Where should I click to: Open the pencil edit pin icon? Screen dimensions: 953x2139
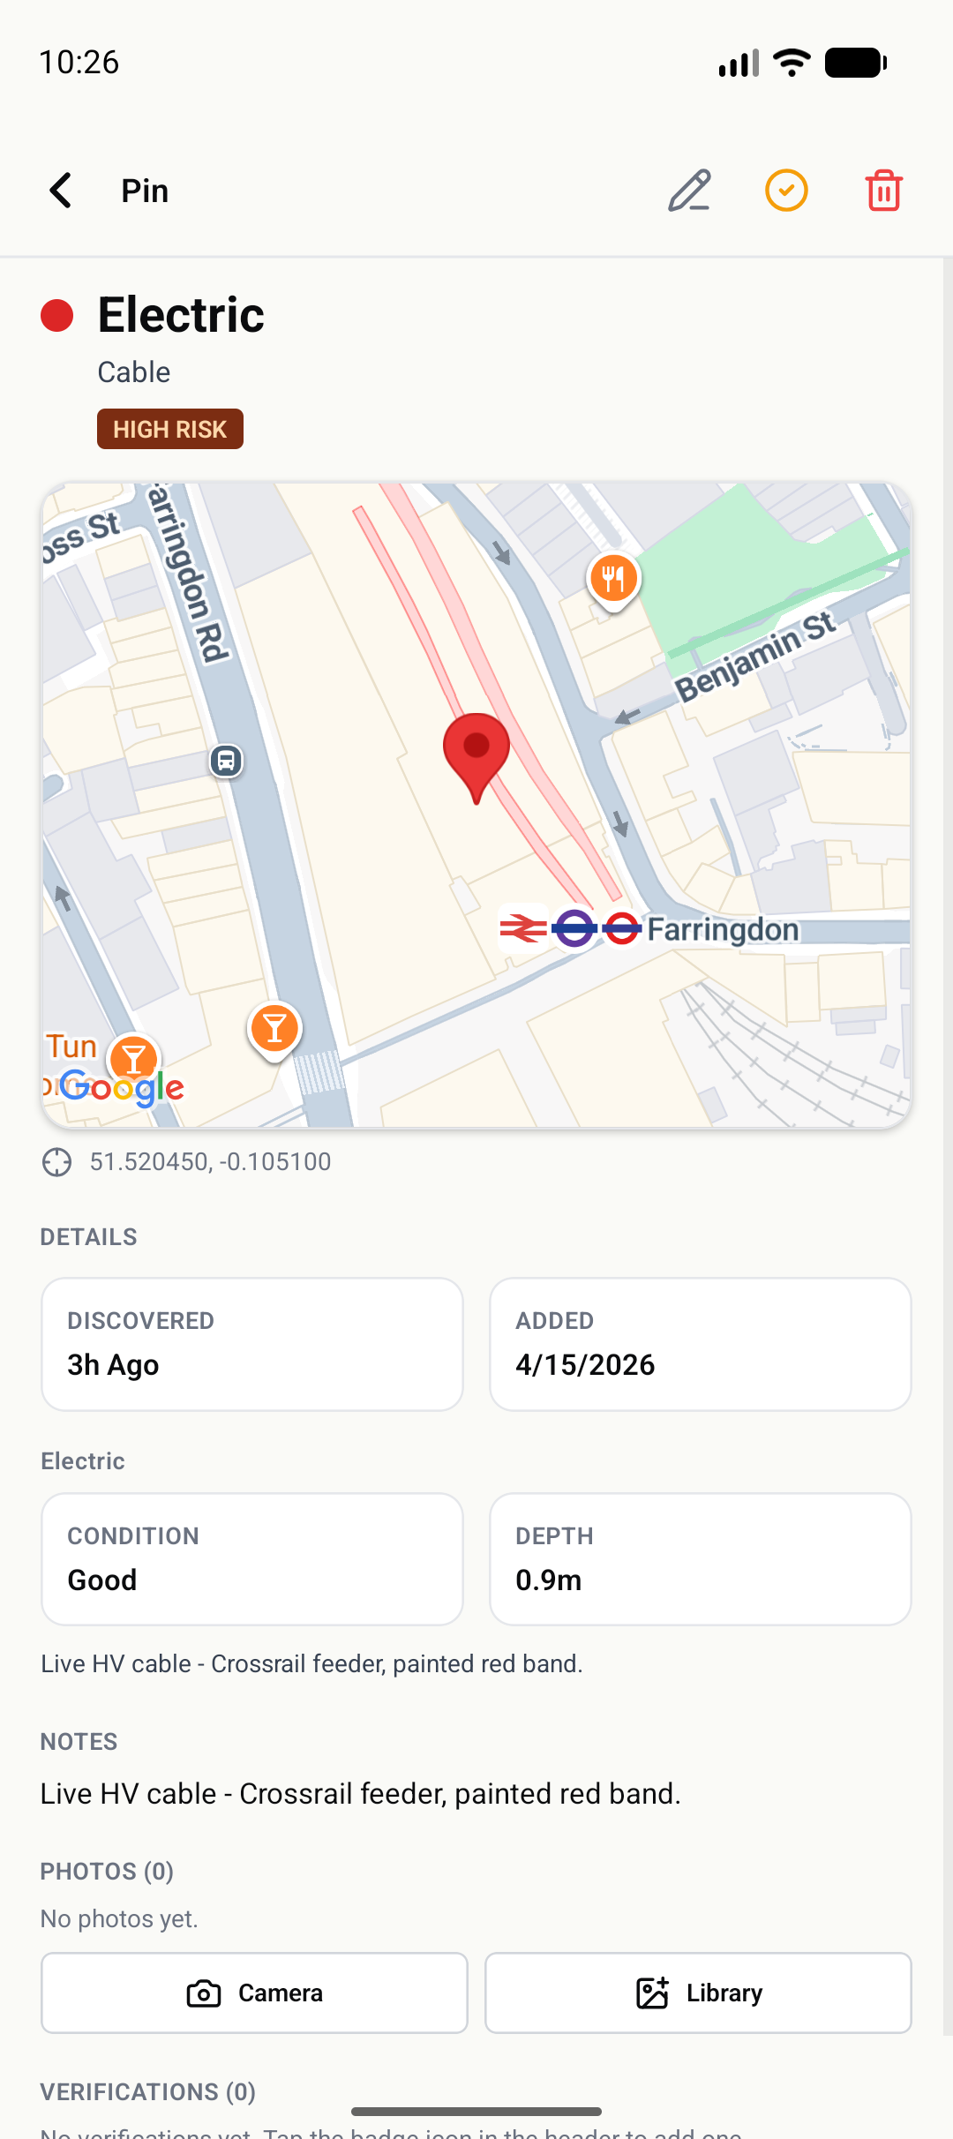click(689, 191)
